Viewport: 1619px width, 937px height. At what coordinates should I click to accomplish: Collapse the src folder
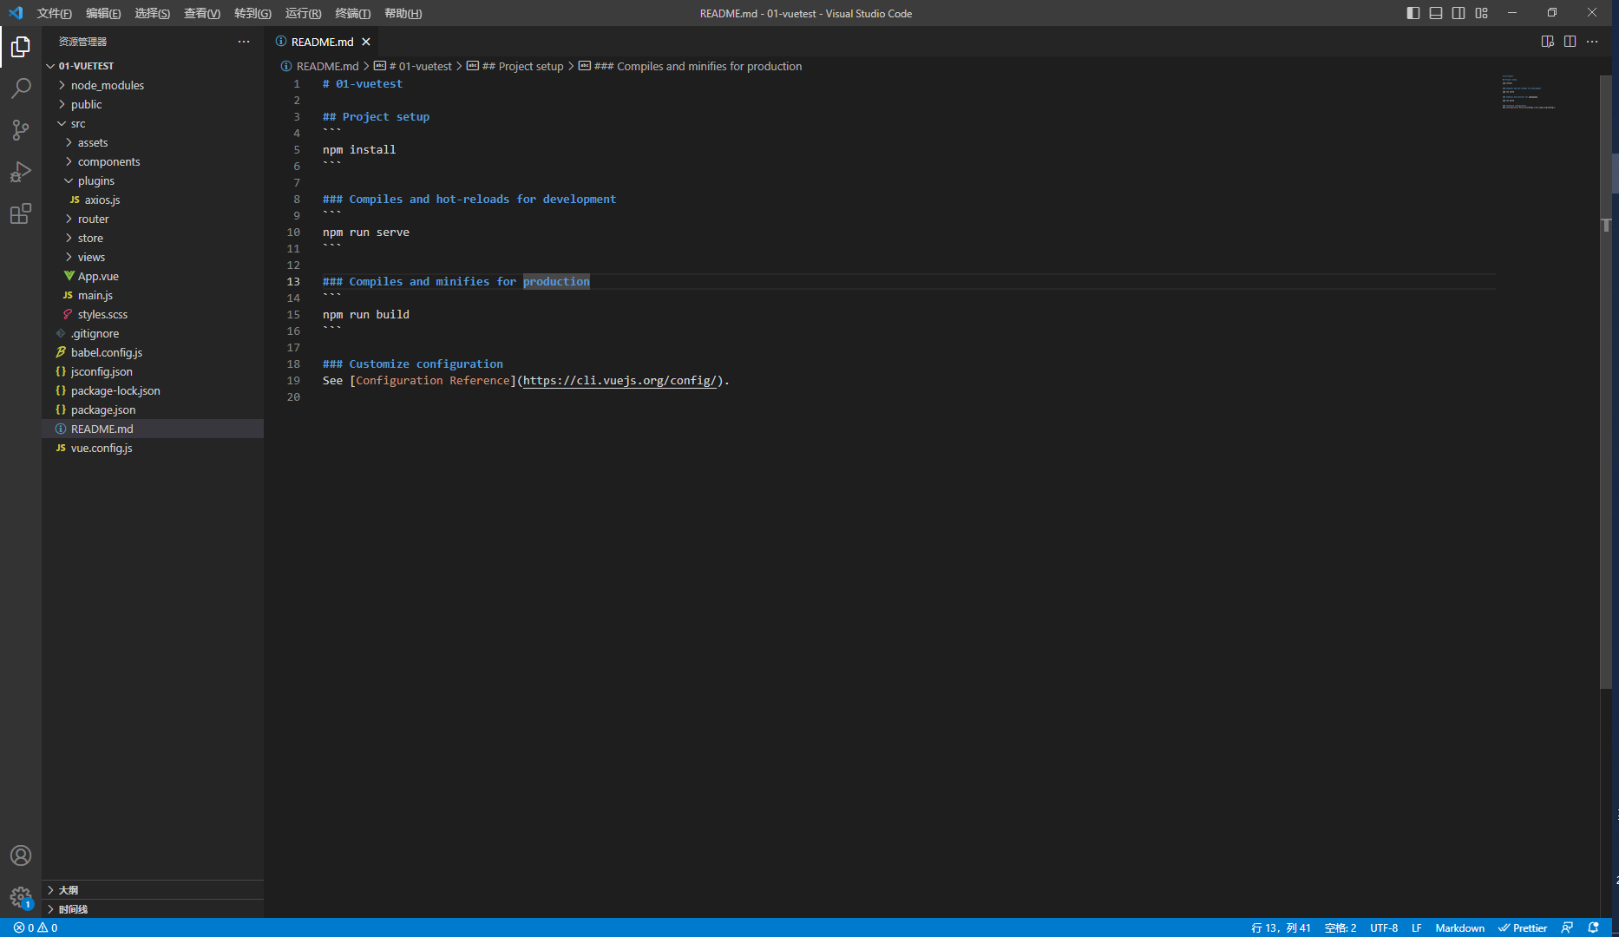click(153, 123)
